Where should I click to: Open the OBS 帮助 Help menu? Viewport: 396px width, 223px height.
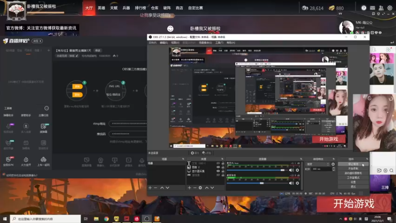231,43
